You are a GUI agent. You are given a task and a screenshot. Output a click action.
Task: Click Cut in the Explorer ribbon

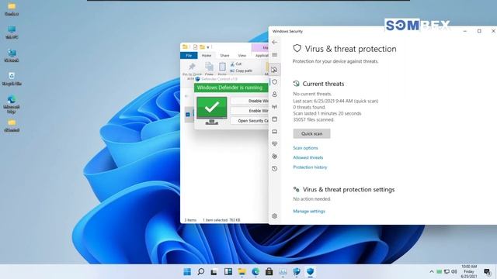click(236, 64)
